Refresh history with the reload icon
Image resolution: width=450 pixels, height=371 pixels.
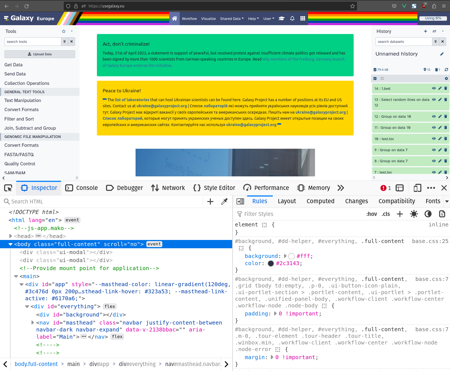pyautogui.click(x=446, y=70)
